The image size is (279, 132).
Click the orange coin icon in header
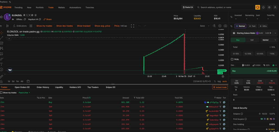click(x=257, y=7)
